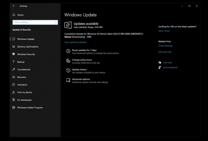208x141 pixels.
Task: Click the Windows Security shield icon
Action: (x=14, y=54)
